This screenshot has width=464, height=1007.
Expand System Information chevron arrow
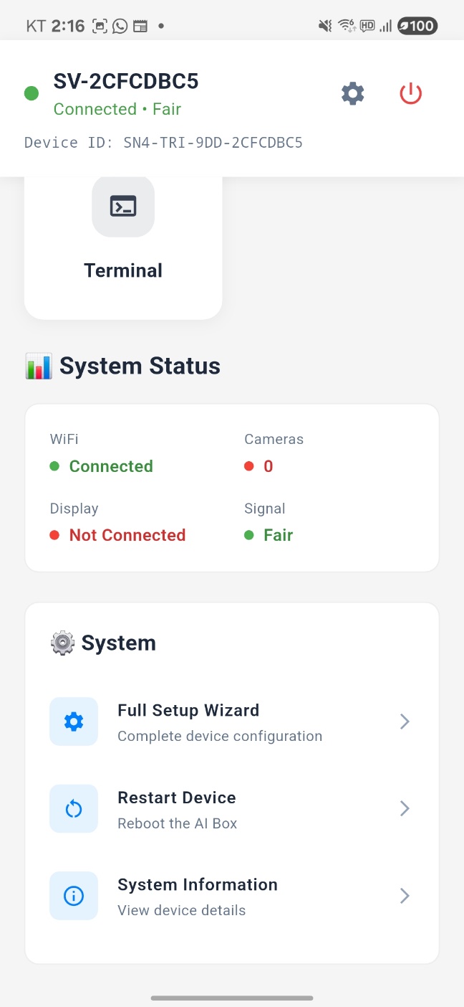click(x=405, y=896)
